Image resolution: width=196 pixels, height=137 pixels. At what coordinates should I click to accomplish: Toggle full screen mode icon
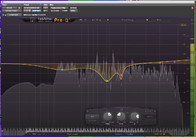coord(192,20)
